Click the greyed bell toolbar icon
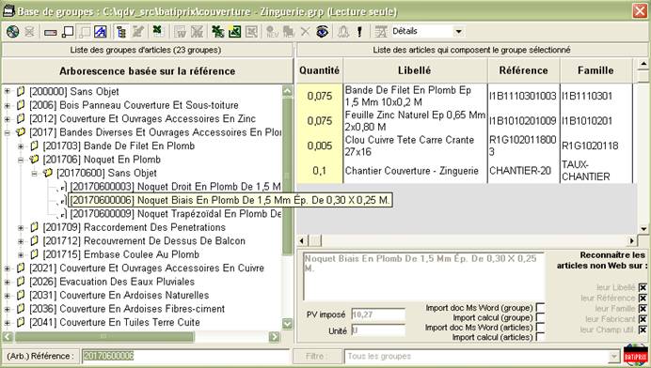Image resolution: width=651 pixels, height=368 pixels. click(343, 32)
